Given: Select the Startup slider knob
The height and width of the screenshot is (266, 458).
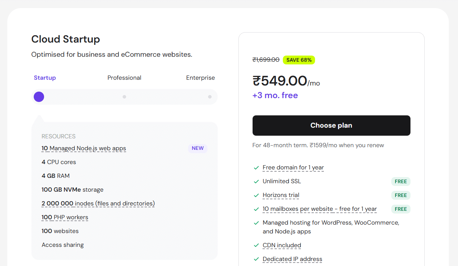Looking at the screenshot, I should (39, 97).
